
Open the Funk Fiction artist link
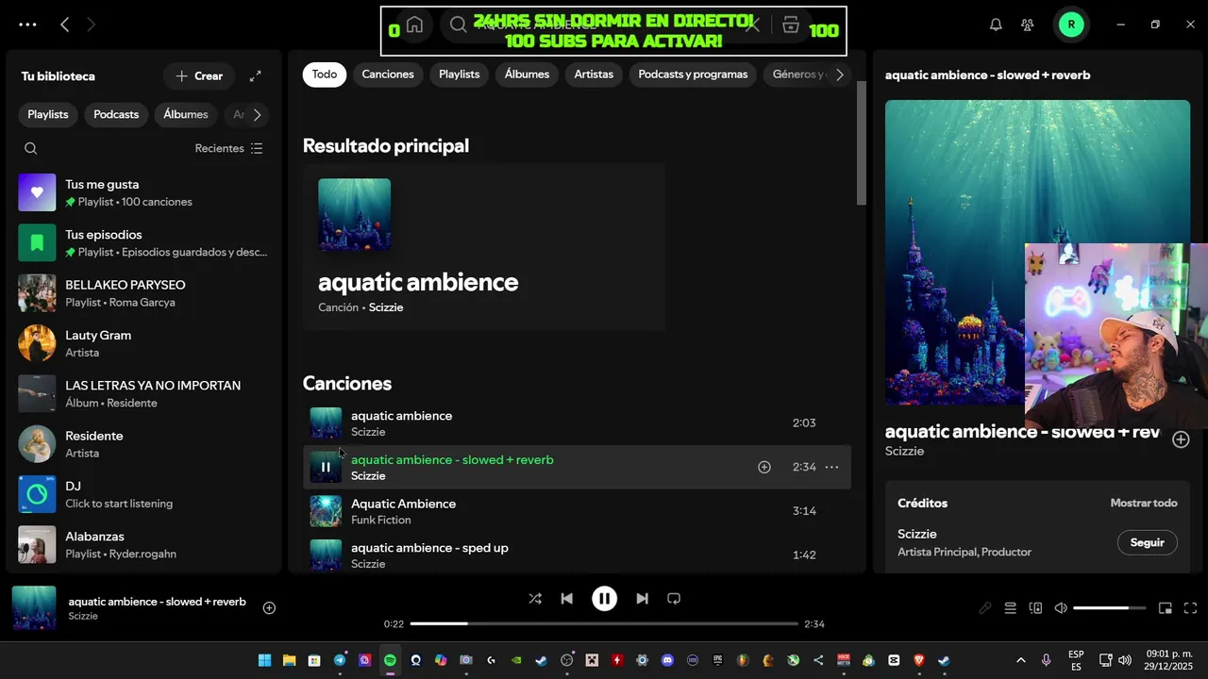[x=381, y=520]
